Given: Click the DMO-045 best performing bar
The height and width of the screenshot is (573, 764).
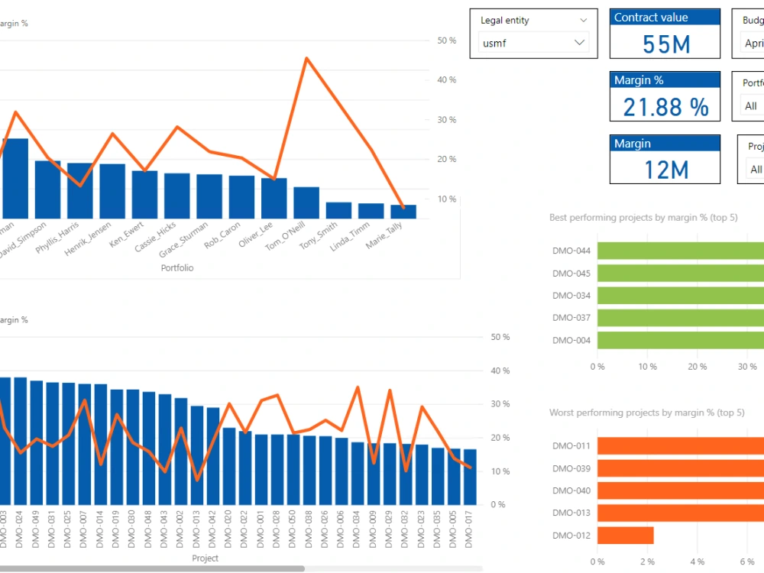Looking at the screenshot, I should [681, 273].
